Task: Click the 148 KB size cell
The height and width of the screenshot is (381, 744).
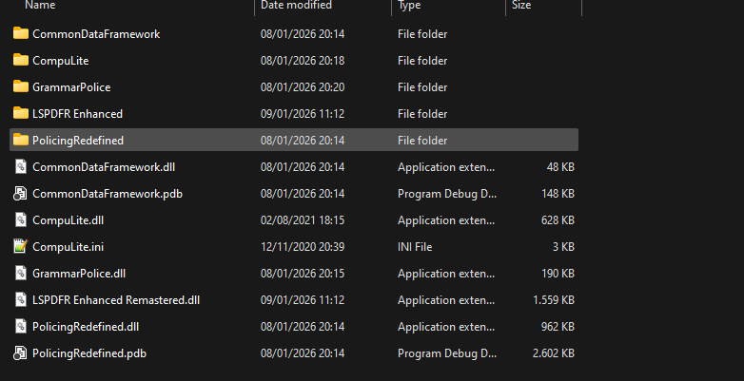Action: pyautogui.click(x=558, y=193)
